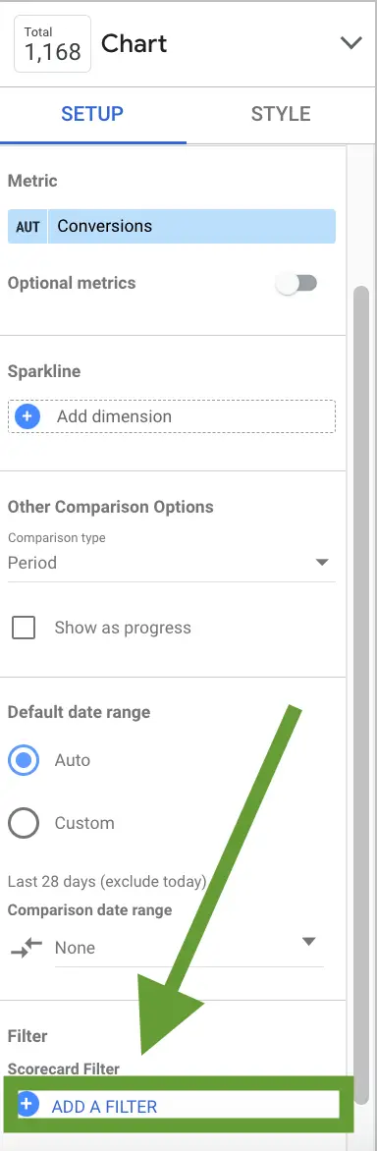
Task: Click the Add dimension field in Sparkline
Action: click(x=172, y=416)
